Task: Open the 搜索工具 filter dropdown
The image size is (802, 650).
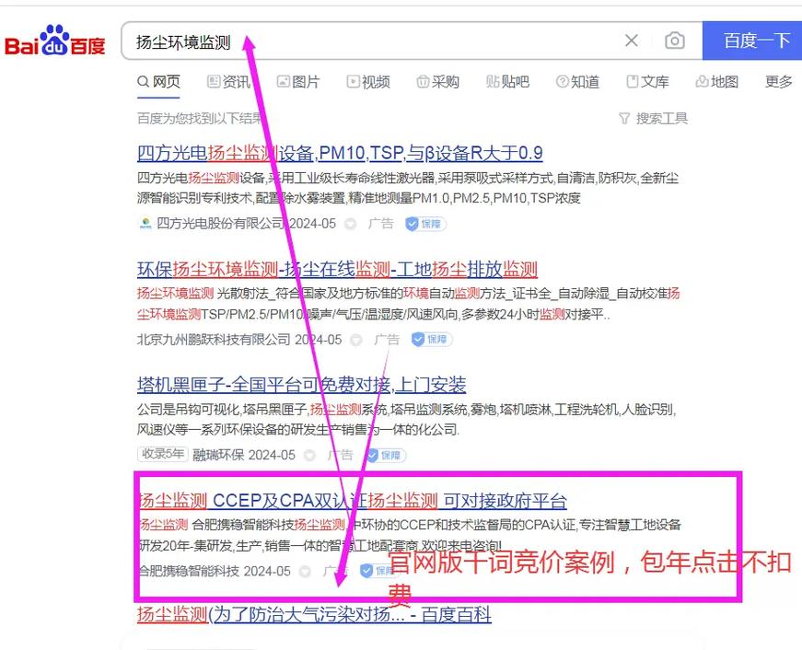Action: click(657, 118)
